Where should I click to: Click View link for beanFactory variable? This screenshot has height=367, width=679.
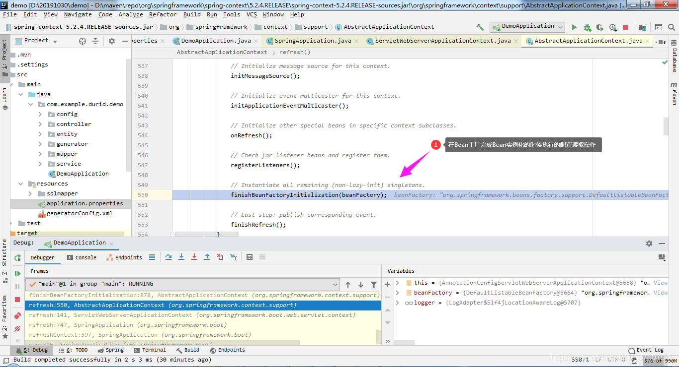tap(661, 293)
